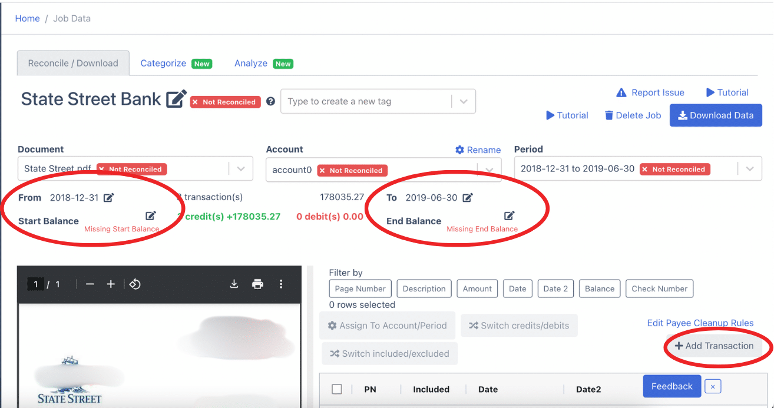Image resolution: width=774 pixels, height=408 pixels.
Task: Type in the new tag input field
Action: click(x=366, y=101)
